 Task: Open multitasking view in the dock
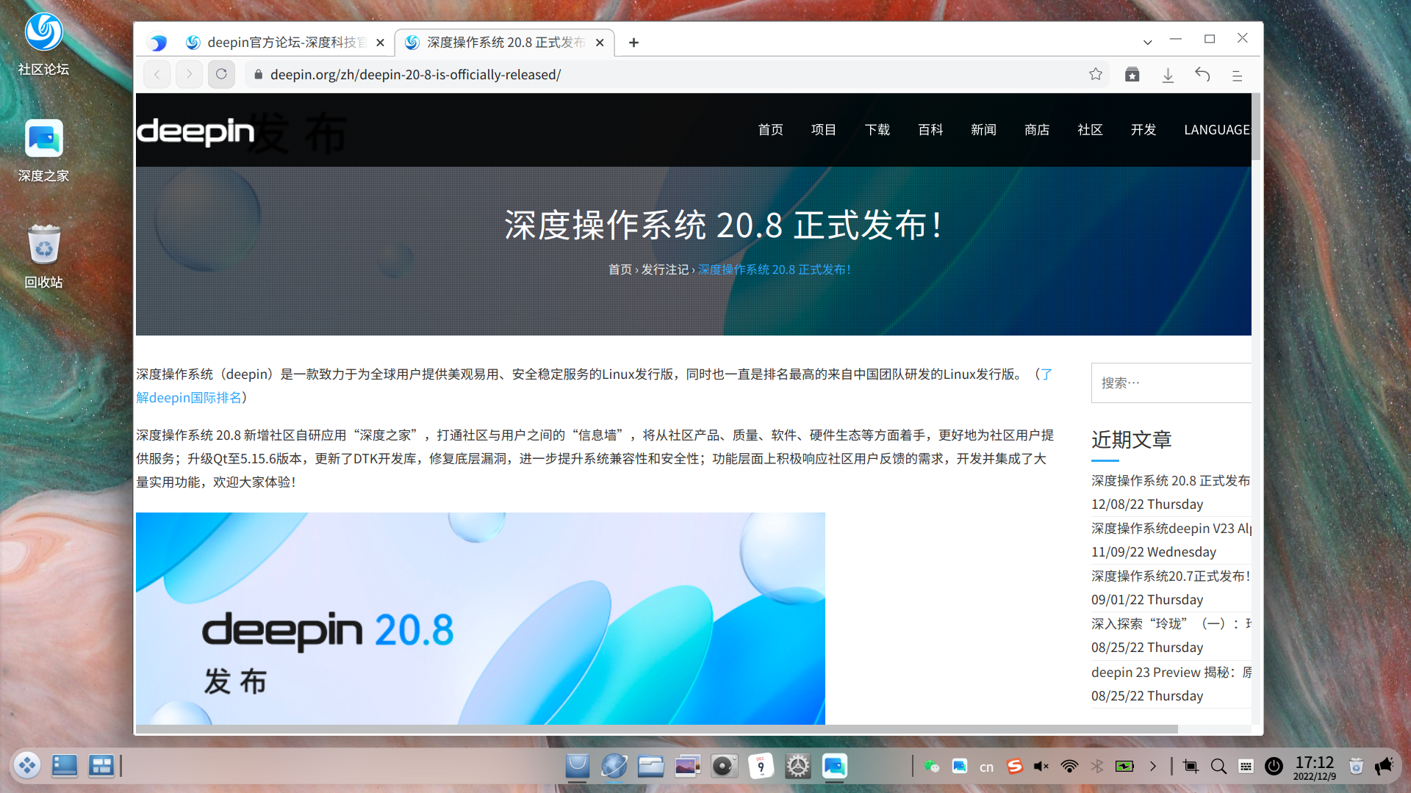coord(101,766)
